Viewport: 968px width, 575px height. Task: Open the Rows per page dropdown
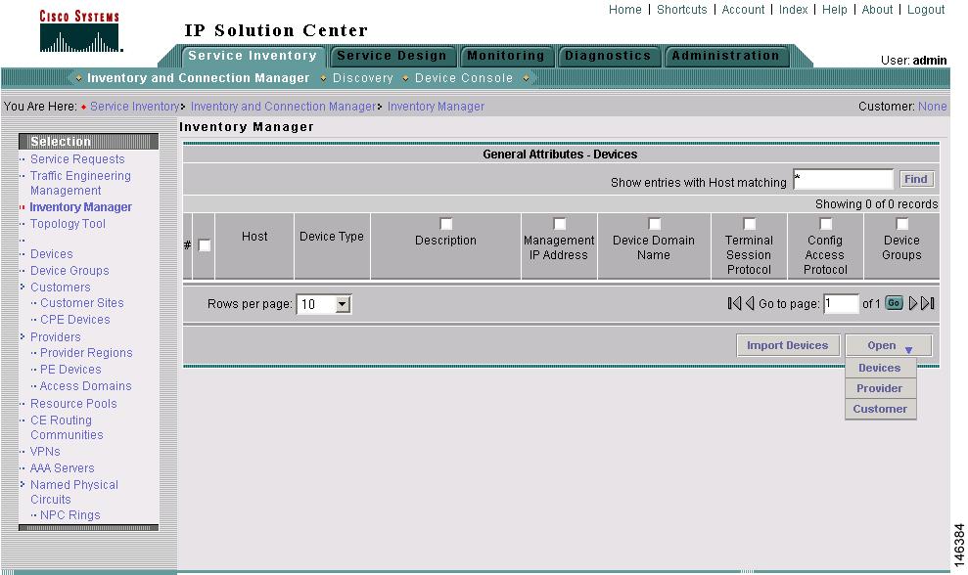(324, 304)
